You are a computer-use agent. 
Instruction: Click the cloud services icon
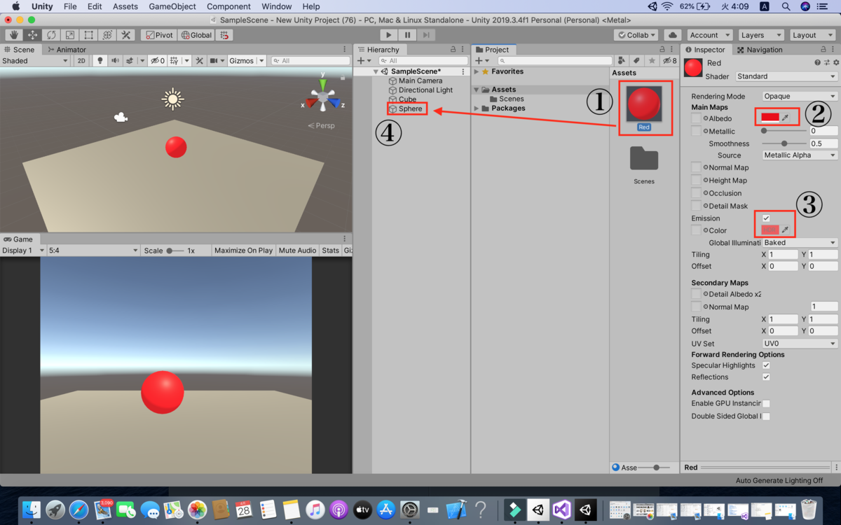[x=673, y=35]
